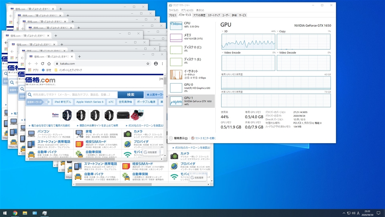Viewport: 385px width, 217px height.
Task: Switch to サービス tab
Action: click(243, 15)
